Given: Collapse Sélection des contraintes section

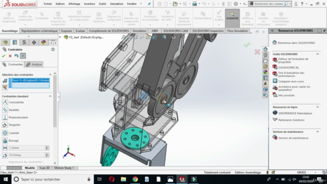Looking at the screenshot, I should click(50, 75).
